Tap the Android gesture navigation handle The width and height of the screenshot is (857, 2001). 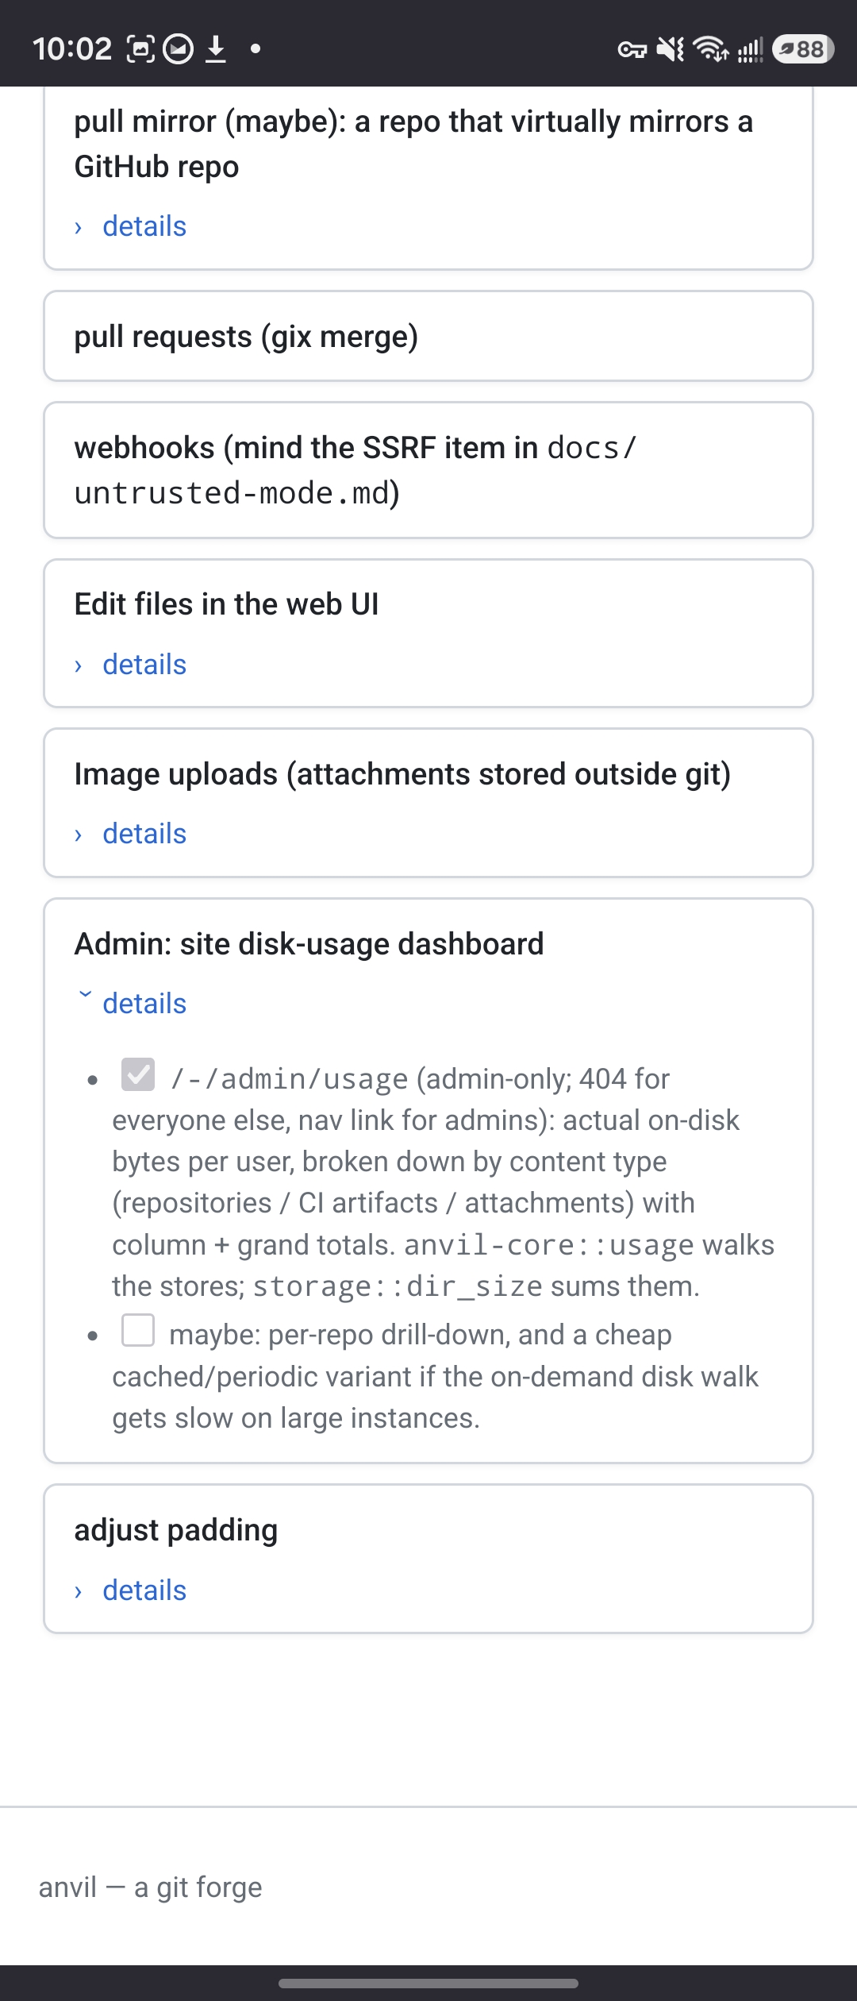[x=428, y=1984]
